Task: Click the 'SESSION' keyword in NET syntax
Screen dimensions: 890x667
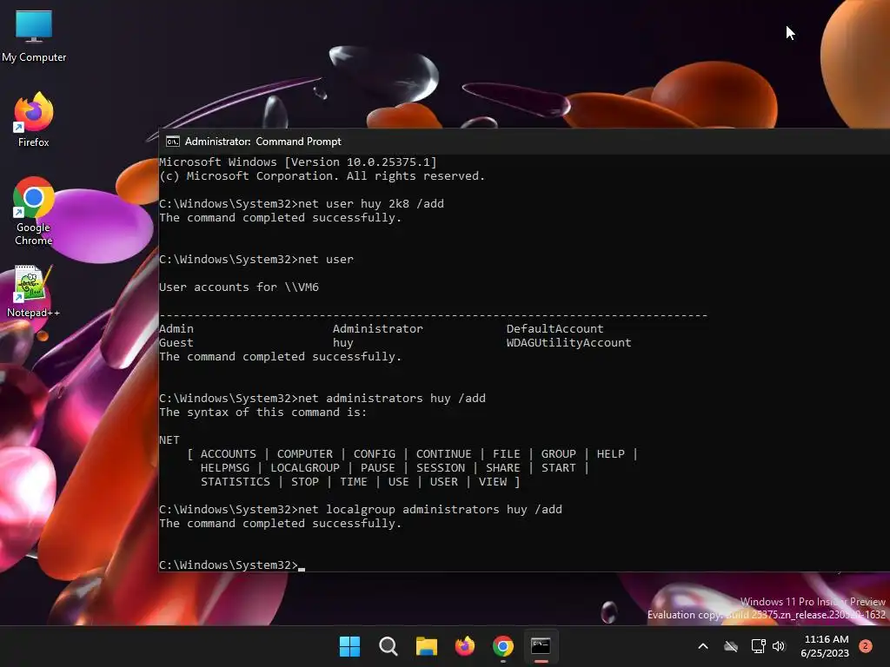Action: [x=441, y=468]
